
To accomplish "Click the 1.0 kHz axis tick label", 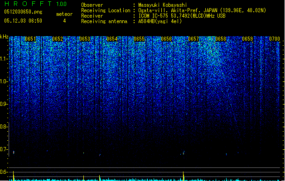I will click(x=4, y=81).
